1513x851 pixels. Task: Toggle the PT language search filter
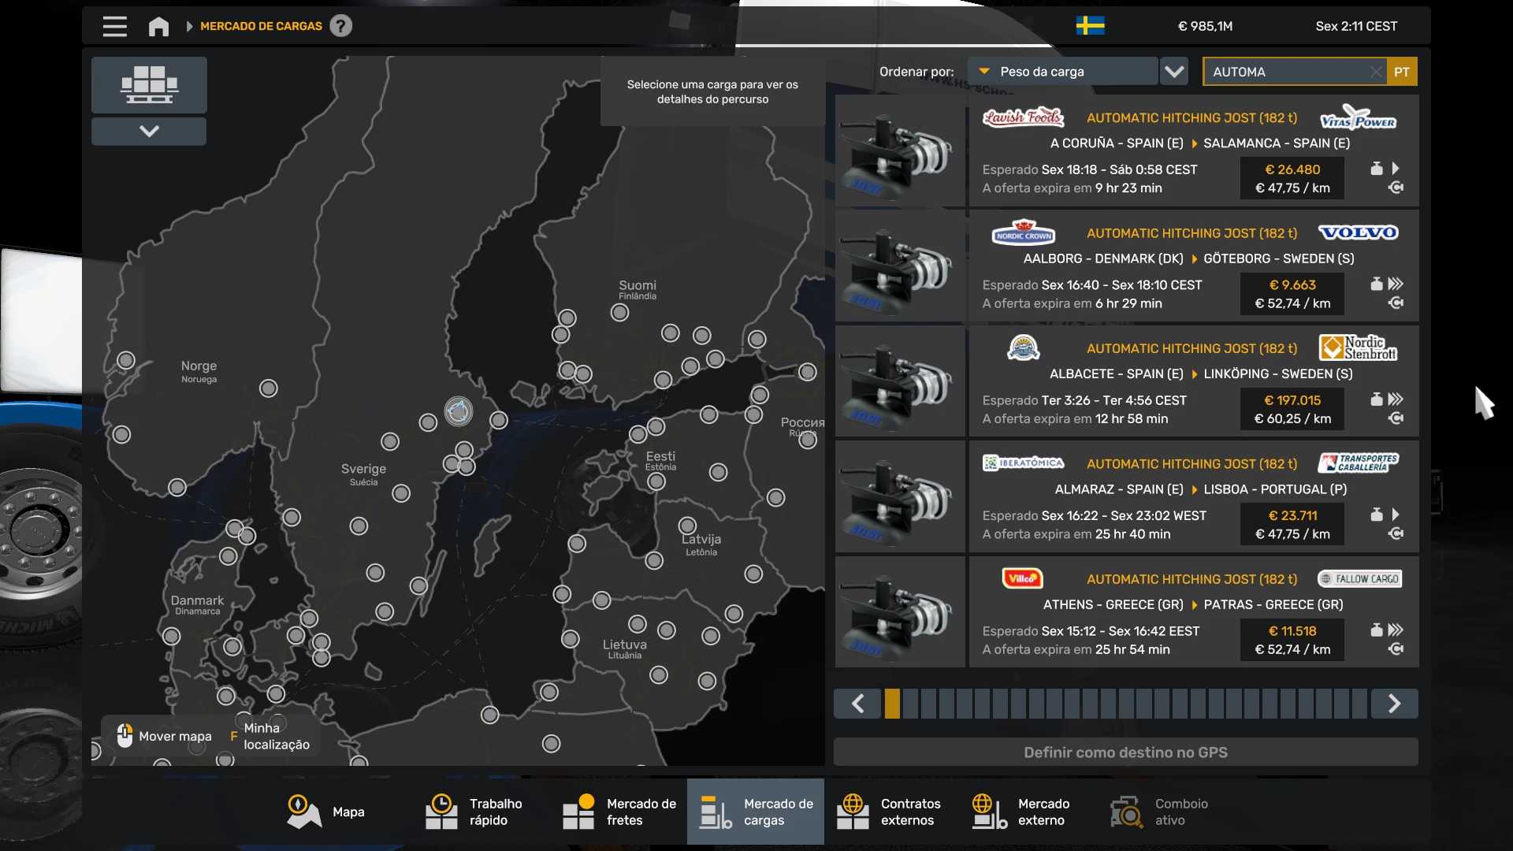click(1401, 72)
